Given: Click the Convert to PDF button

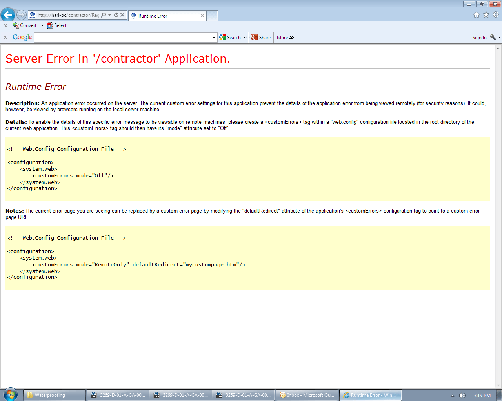Looking at the screenshot, I should coord(25,25).
